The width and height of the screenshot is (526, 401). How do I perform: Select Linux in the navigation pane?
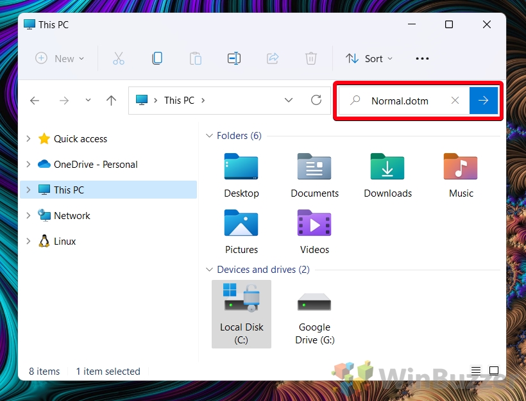(x=65, y=241)
